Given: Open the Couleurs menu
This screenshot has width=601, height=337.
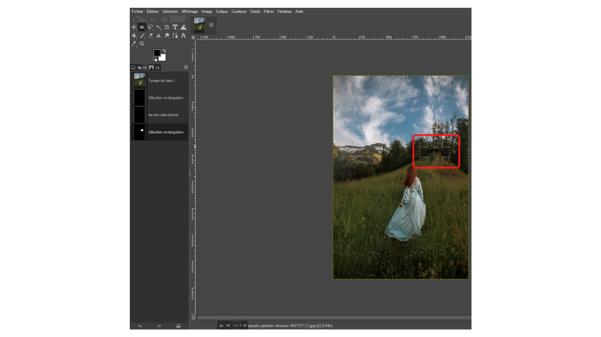Looking at the screenshot, I should tap(239, 11).
